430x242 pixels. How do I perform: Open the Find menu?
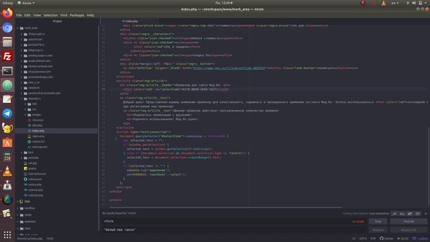64,15
